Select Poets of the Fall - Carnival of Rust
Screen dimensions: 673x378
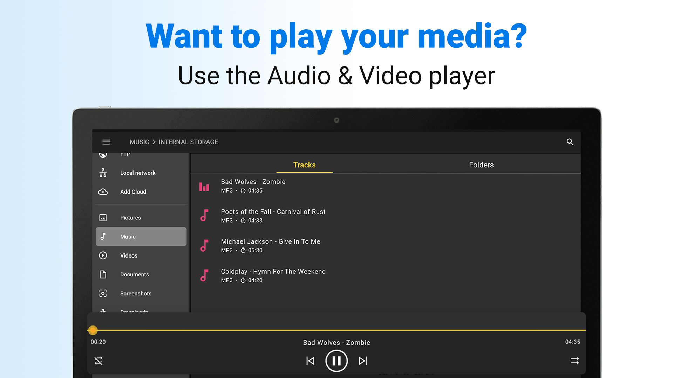[273, 216]
